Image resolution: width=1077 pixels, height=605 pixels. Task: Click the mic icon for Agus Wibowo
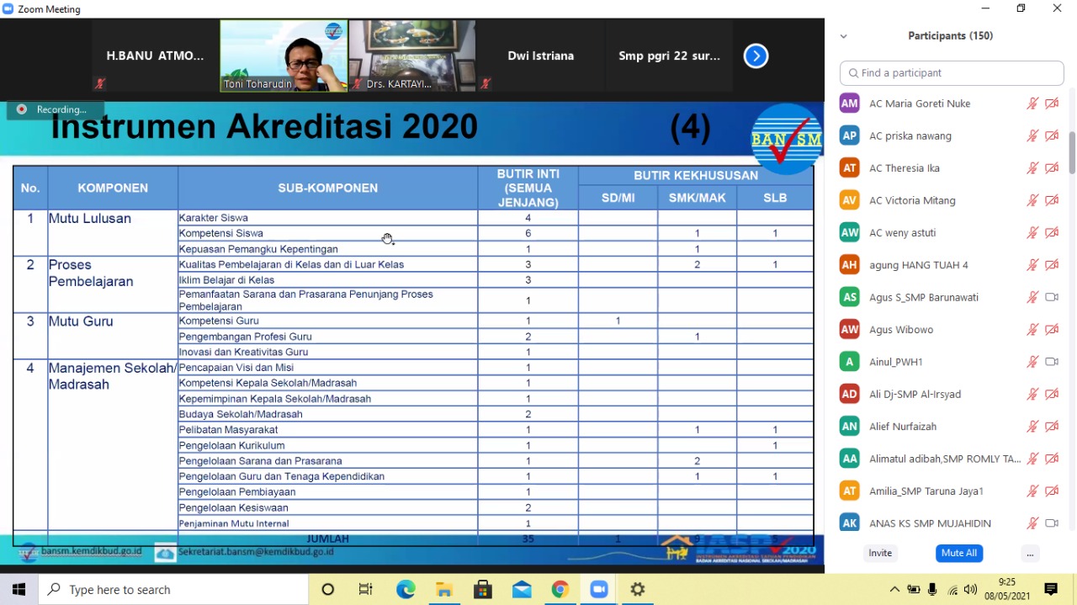tap(1032, 330)
